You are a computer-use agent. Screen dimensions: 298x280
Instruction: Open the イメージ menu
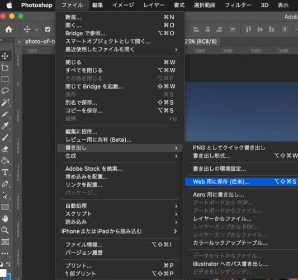pyautogui.click(x=123, y=5)
